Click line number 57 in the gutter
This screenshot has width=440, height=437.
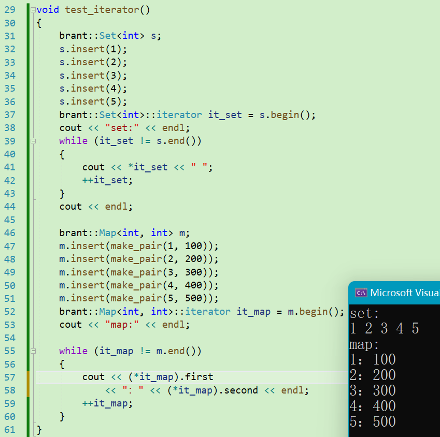[x=10, y=377]
